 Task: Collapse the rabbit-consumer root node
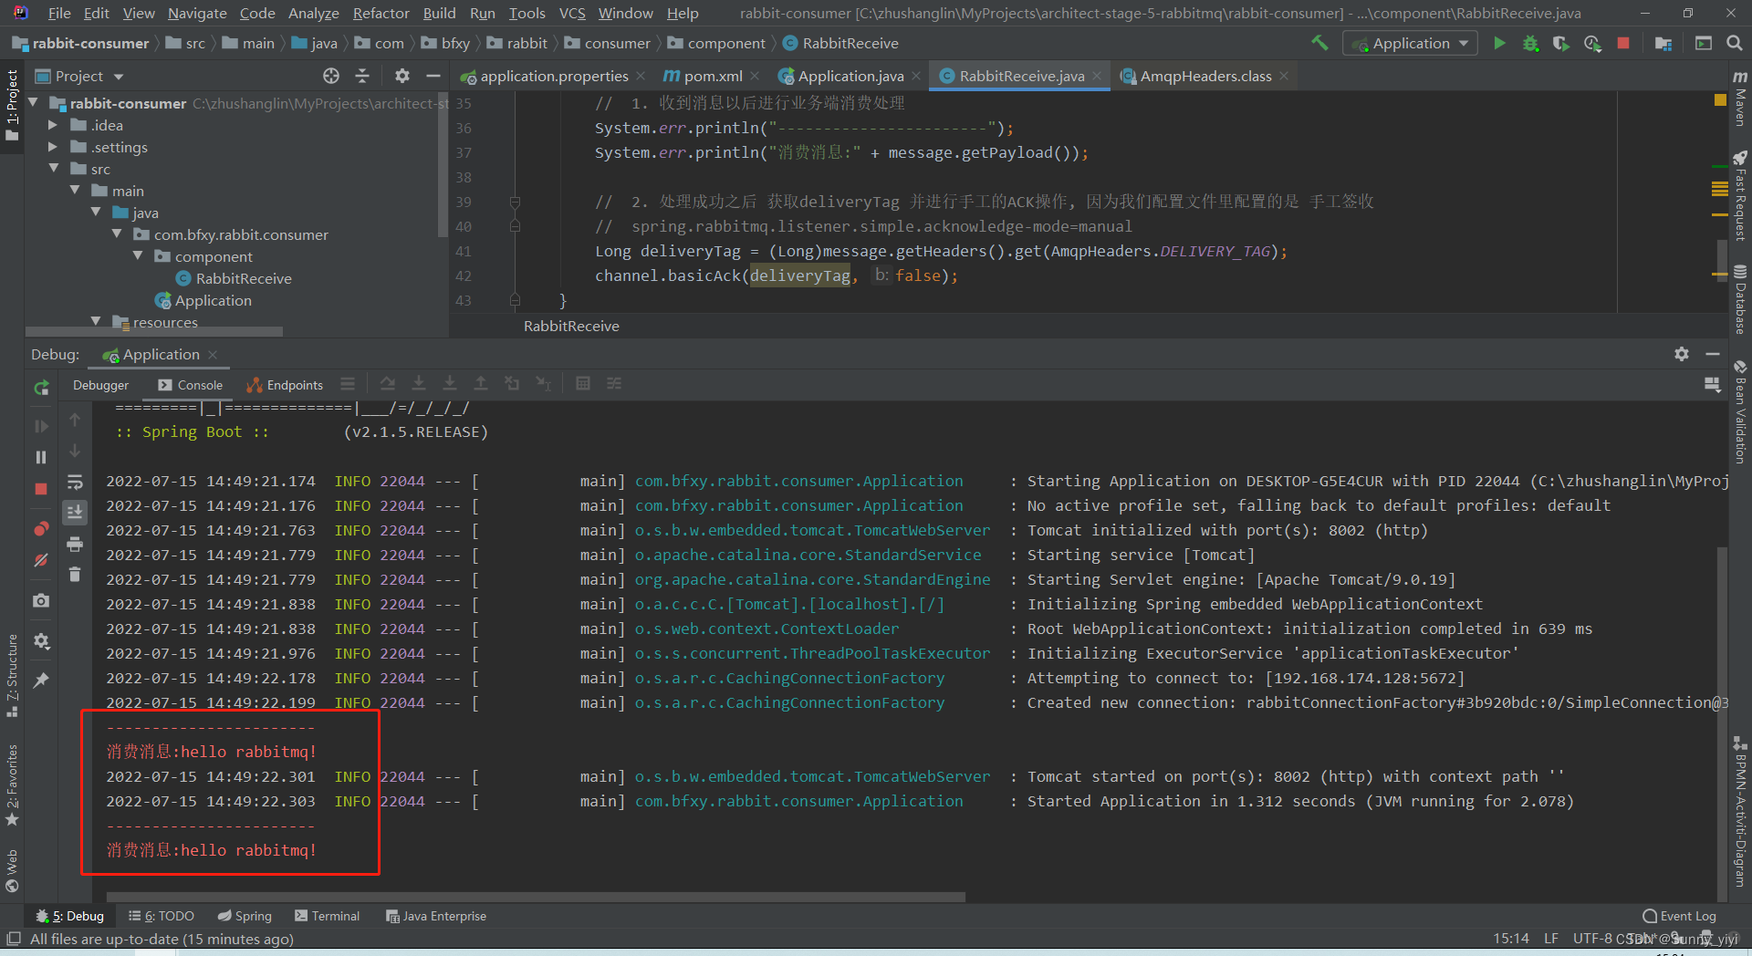34,103
